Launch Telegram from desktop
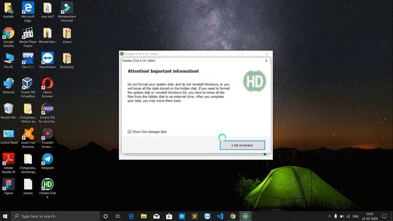393x221 pixels. pyautogui.click(x=47, y=161)
